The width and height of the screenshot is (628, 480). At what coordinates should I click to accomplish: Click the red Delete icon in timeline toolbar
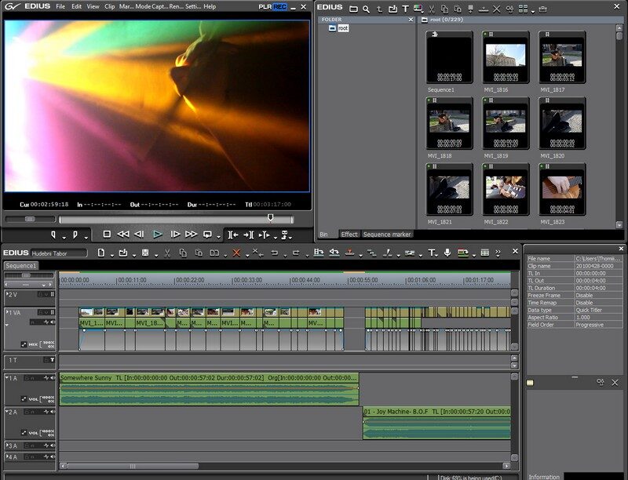coord(236,253)
